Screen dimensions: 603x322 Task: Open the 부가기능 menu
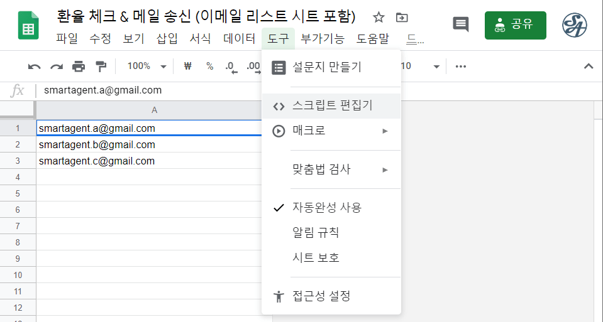tap(323, 38)
